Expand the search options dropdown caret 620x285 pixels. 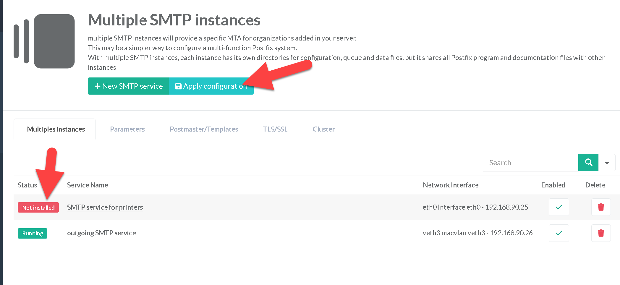coord(607,163)
